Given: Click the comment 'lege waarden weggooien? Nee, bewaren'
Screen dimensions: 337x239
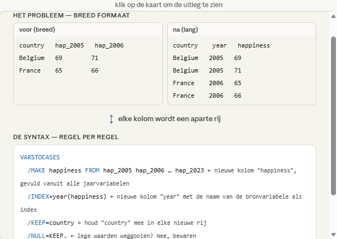Looking at the screenshot, I should point(137,236).
